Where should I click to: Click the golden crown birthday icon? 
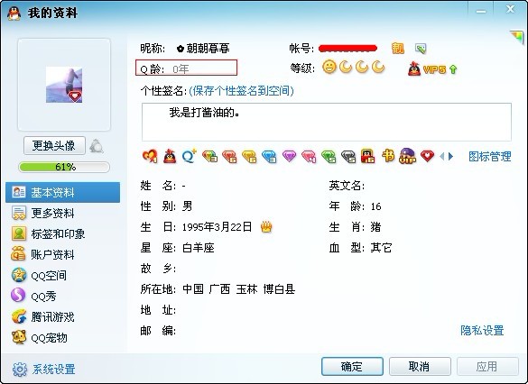tap(266, 227)
